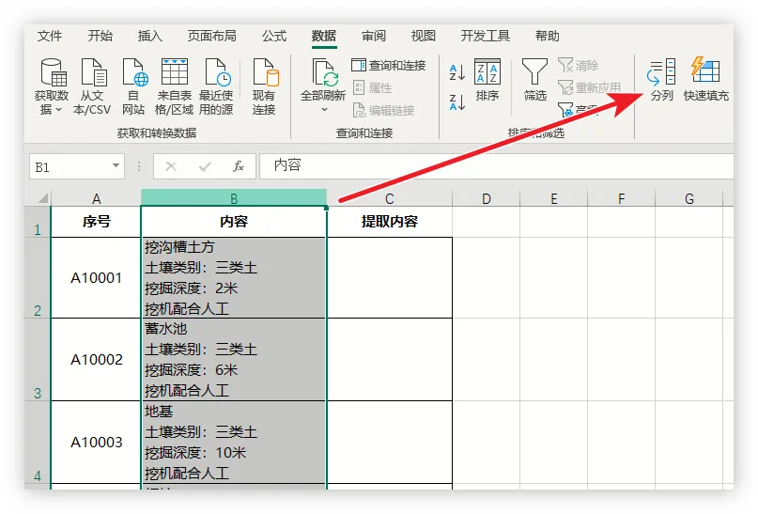Open 最近使用的源 icon
Viewport: 758px width, 514px height.
(x=217, y=72)
